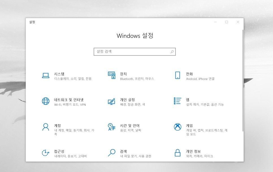Click the 접근성 dashed clock icon

click(x=45, y=153)
